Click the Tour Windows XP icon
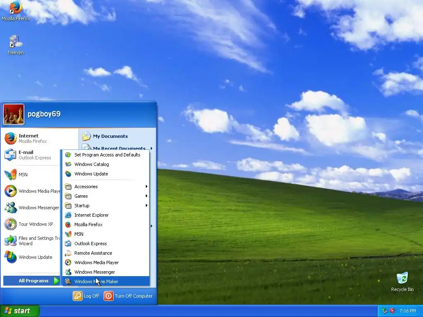This screenshot has width=423, height=317. coord(10,224)
